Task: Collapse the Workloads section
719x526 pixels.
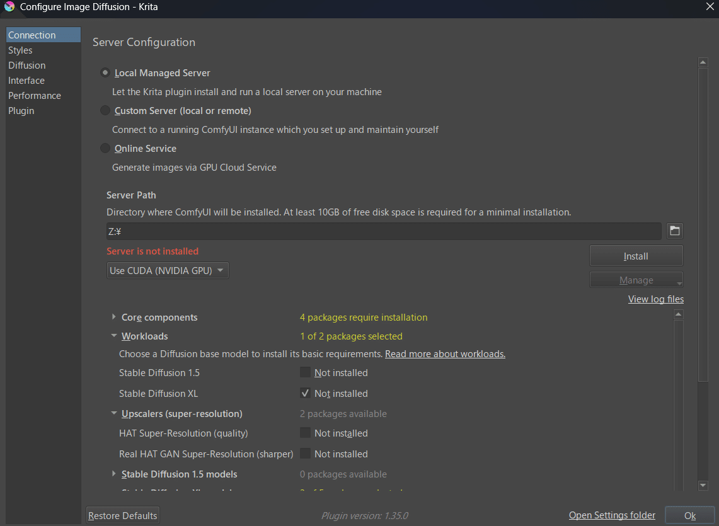Action: tap(114, 336)
